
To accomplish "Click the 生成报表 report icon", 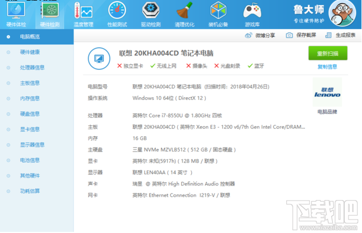I will 329,35.
